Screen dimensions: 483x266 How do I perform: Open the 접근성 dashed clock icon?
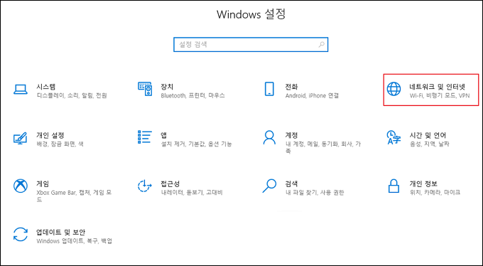point(145,186)
